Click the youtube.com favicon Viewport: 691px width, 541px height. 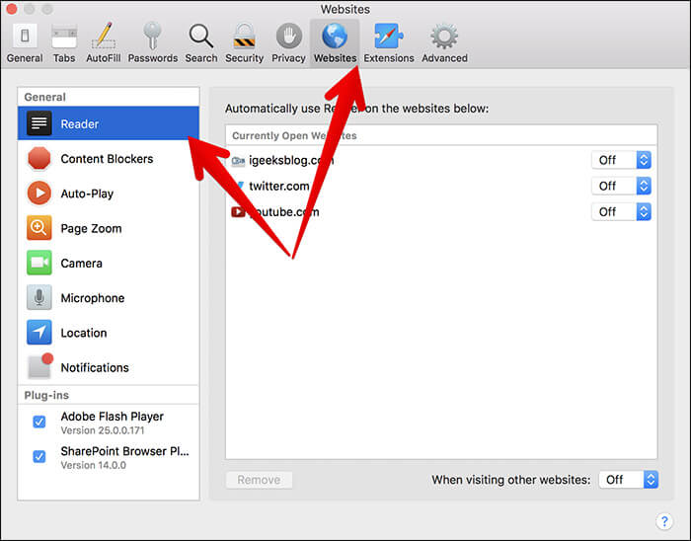click(x=238, y=212)
